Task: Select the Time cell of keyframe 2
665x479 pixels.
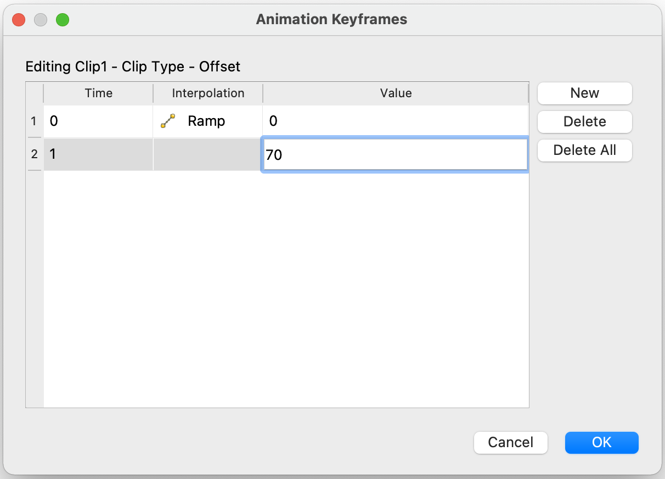Action: (98, 154)
